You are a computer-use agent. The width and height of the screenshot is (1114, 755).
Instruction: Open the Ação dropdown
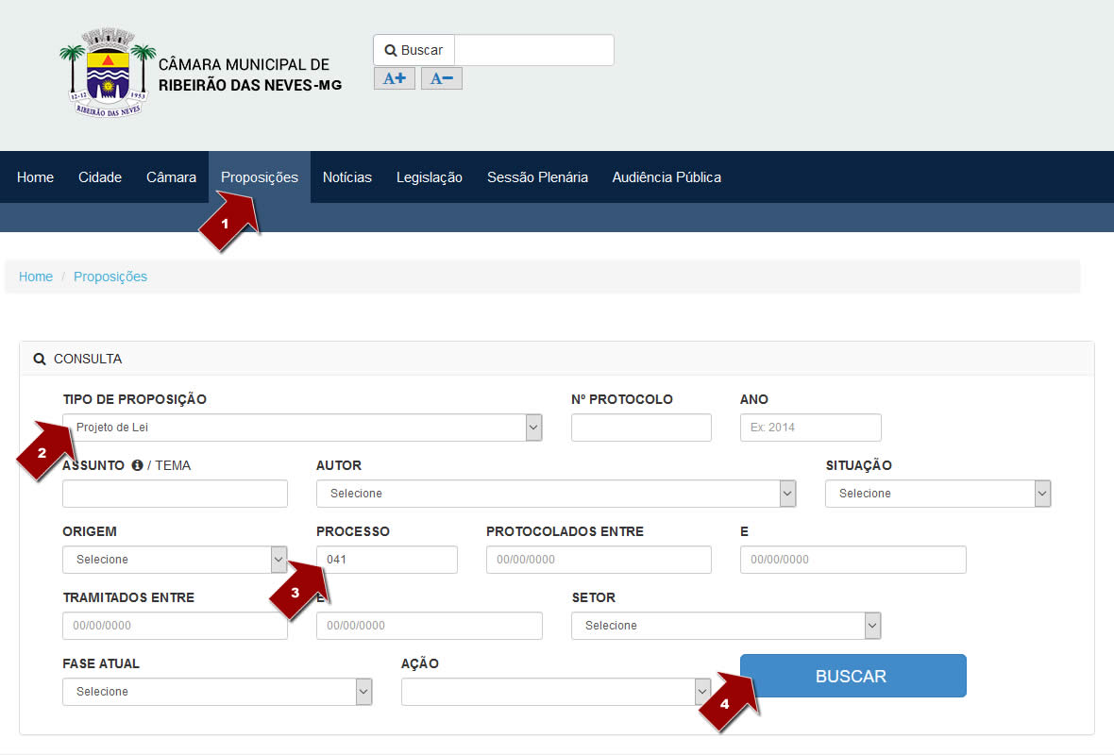tap(556, 692)
